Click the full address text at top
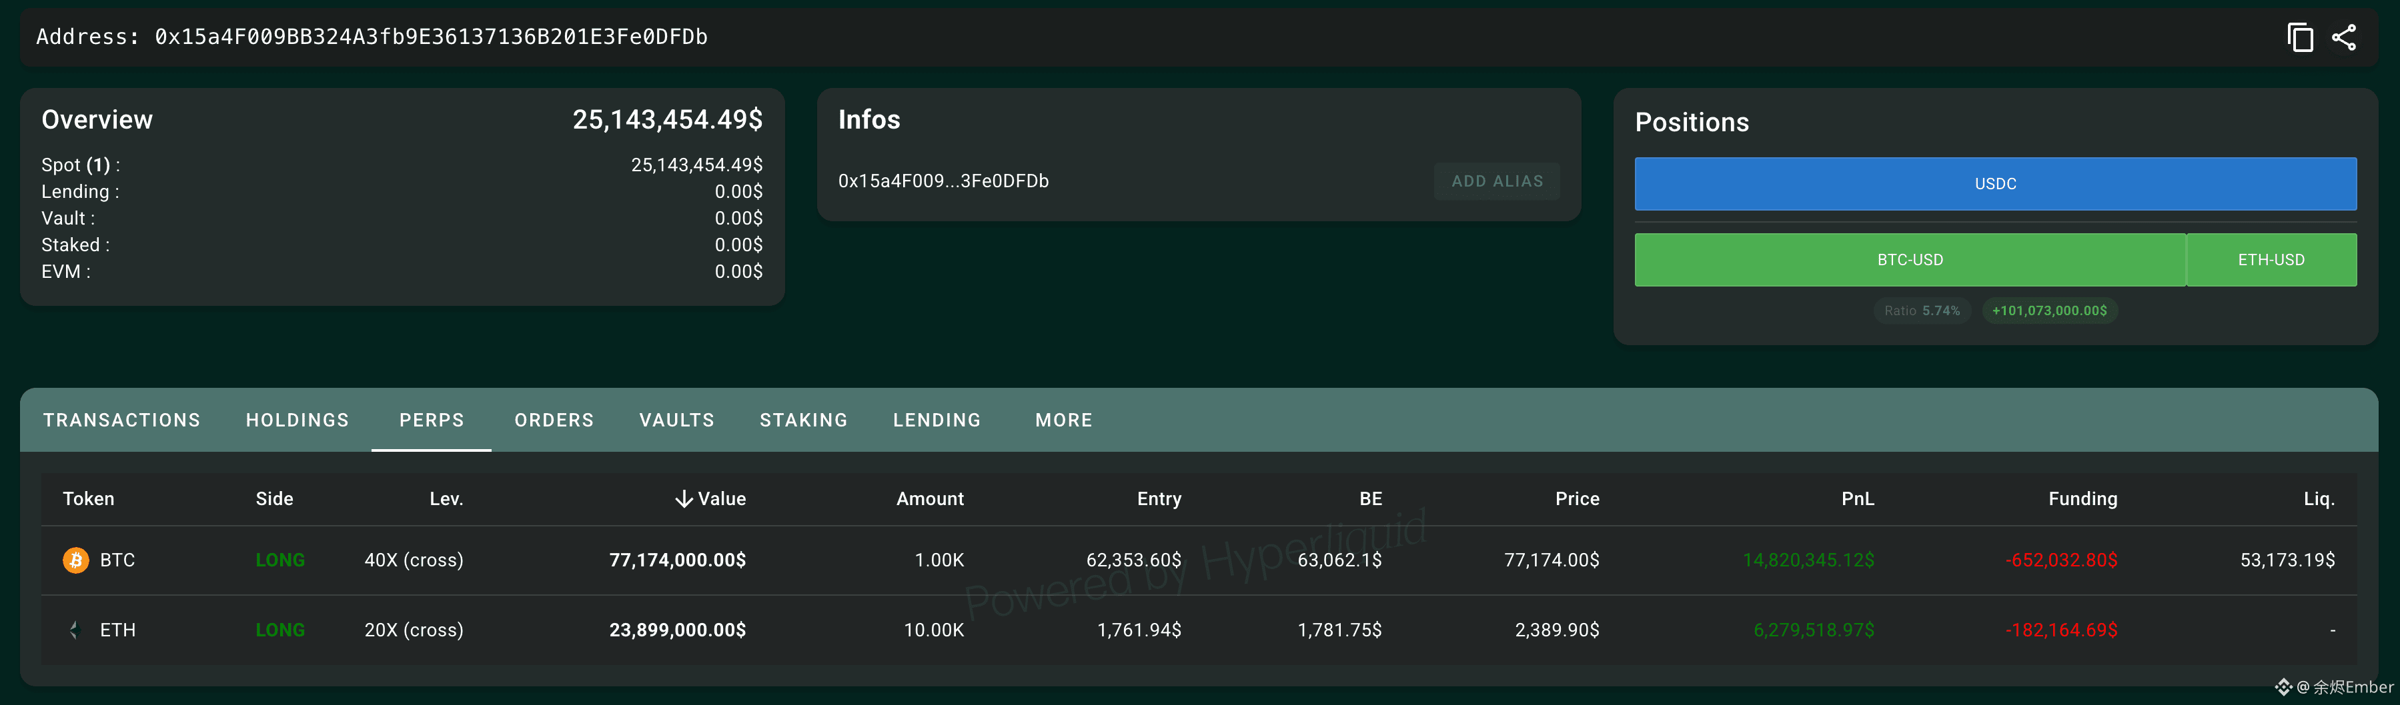Image resolution: width=2400 pixels, height=705 pixels. click(x=430, y=37)
